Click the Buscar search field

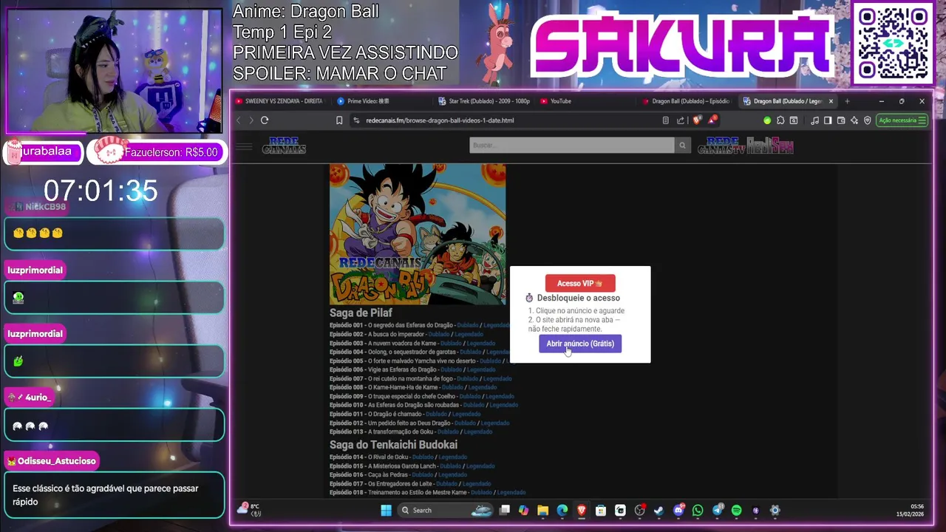pos(572,146)
